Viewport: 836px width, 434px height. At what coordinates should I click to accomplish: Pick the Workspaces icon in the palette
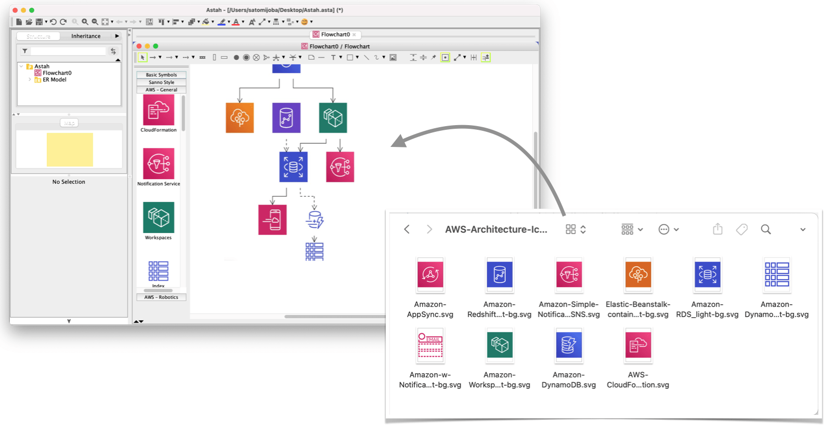coord(159,218)
